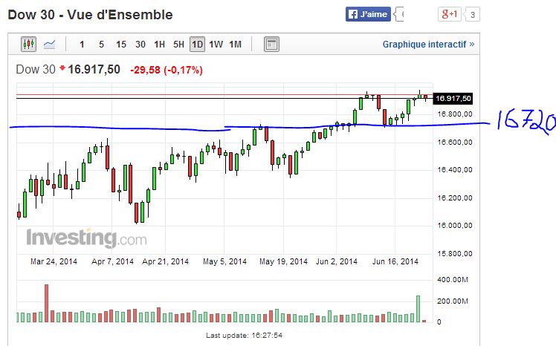
Task: Click the Facebook J'aime button
Action: point(369,14)
